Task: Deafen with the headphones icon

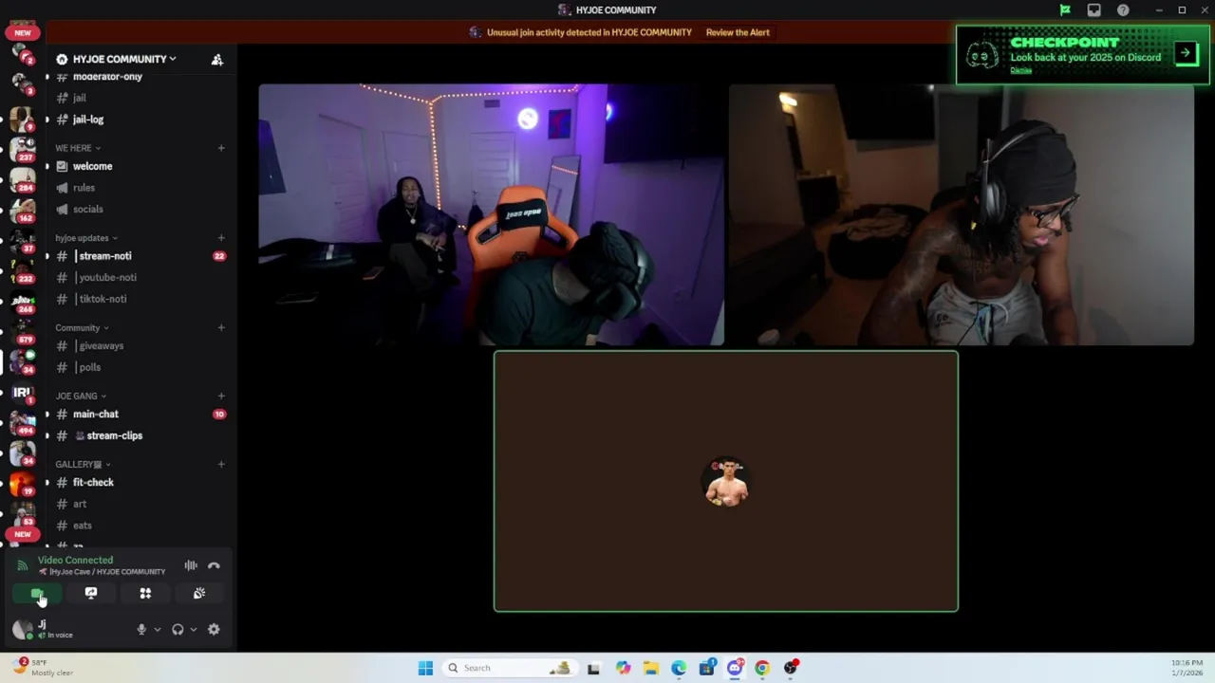Action: pos(178,629)
